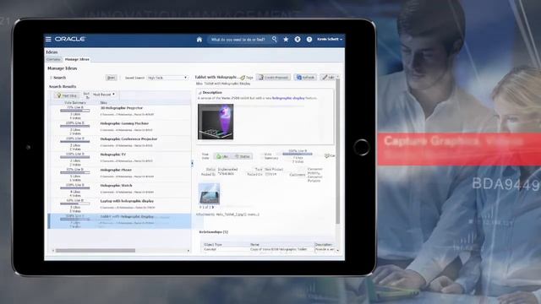Click the Dislike button
The height and width of the screenshot is (304, 541).
pos(242,156)
